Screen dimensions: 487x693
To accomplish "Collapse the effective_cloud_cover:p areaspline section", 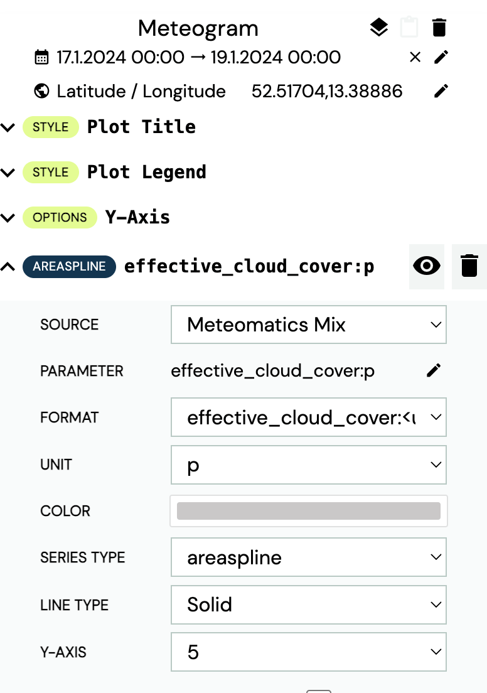I will point(8,267).
